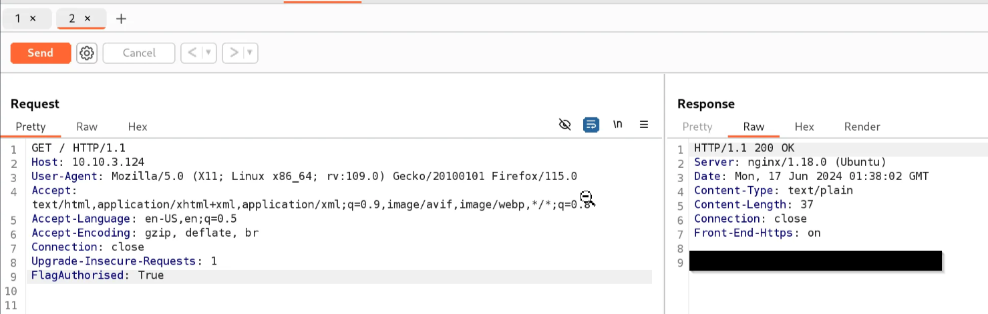Add a new Repeater tab
988x314 pixels.
(121, 19)
